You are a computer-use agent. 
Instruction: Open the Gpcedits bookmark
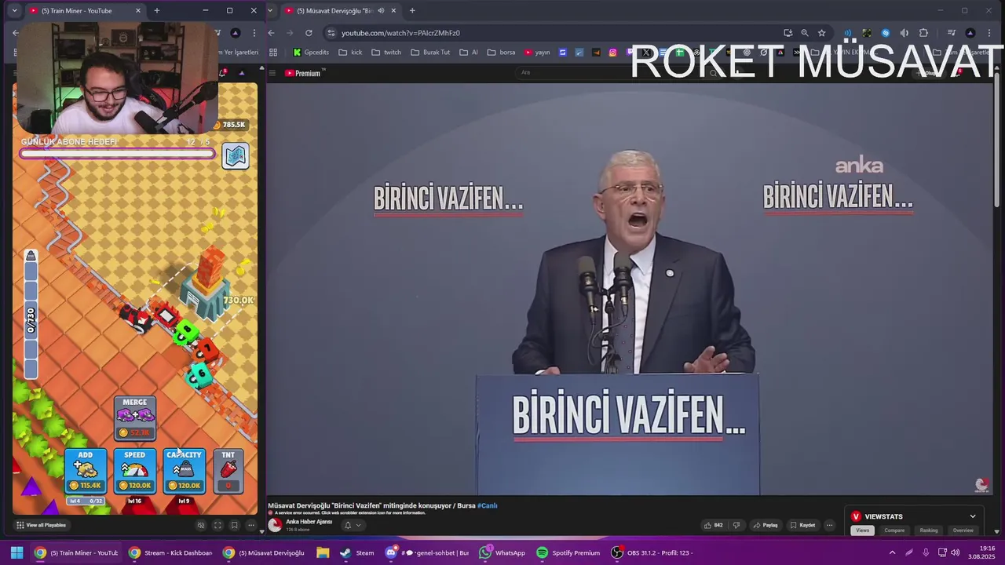(x=311, y=53)
